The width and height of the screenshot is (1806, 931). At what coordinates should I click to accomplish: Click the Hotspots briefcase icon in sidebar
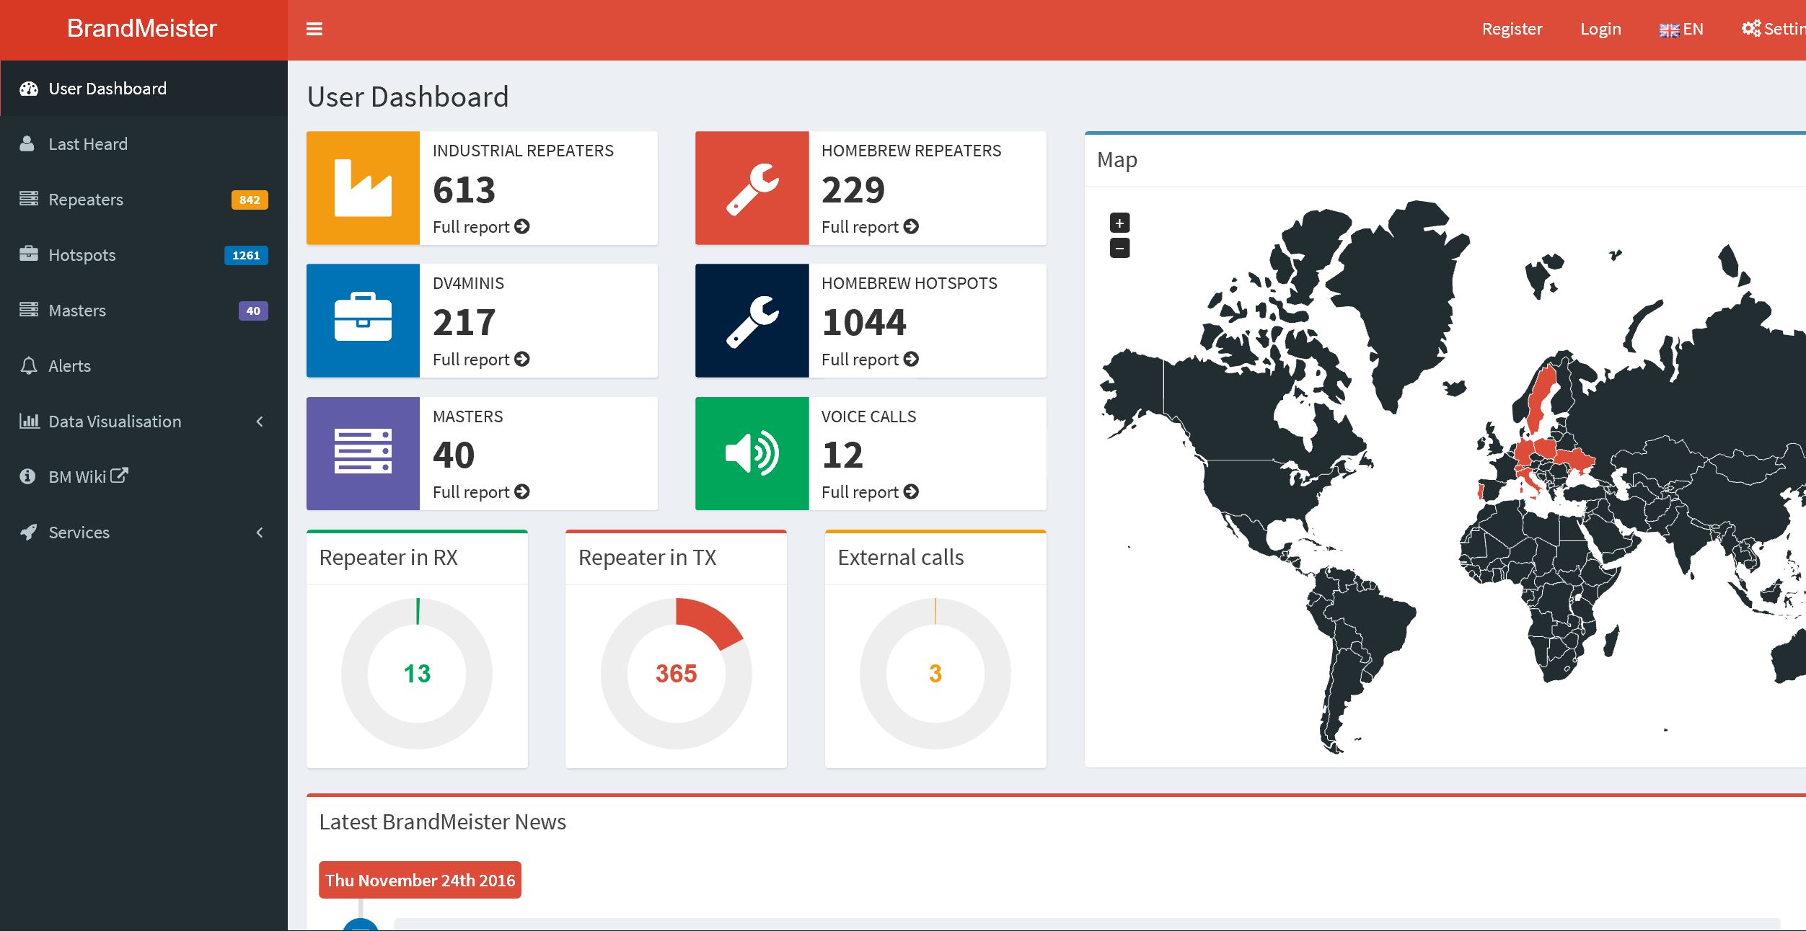29,254
